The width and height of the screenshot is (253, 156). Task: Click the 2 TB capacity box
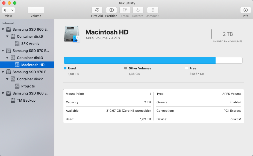(228, 34)
